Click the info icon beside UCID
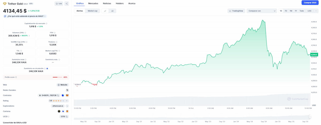321x125 pixels. 8,116
